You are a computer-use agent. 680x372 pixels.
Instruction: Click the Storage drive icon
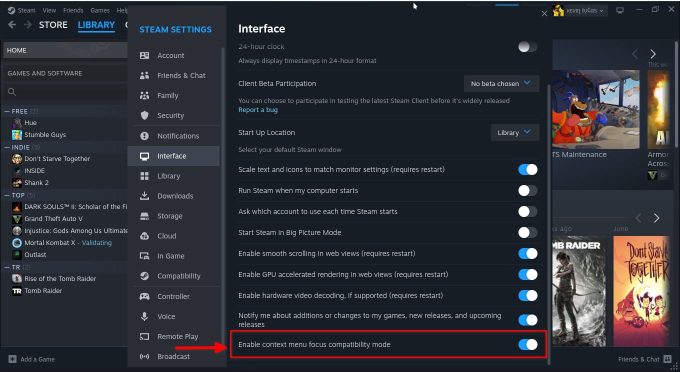tap(144, 216)
